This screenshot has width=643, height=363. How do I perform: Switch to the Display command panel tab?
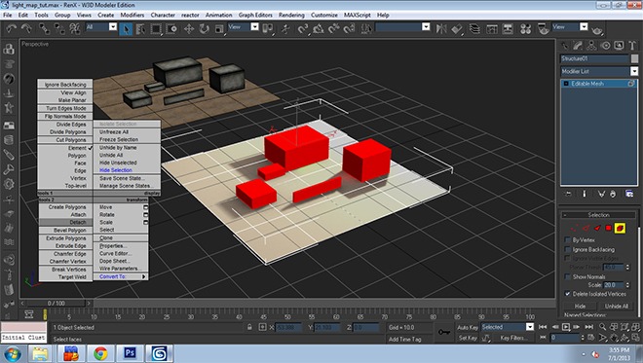[x=619, y=46]
